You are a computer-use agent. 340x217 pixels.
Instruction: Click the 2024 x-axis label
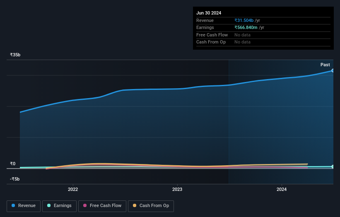click(282, 190)
